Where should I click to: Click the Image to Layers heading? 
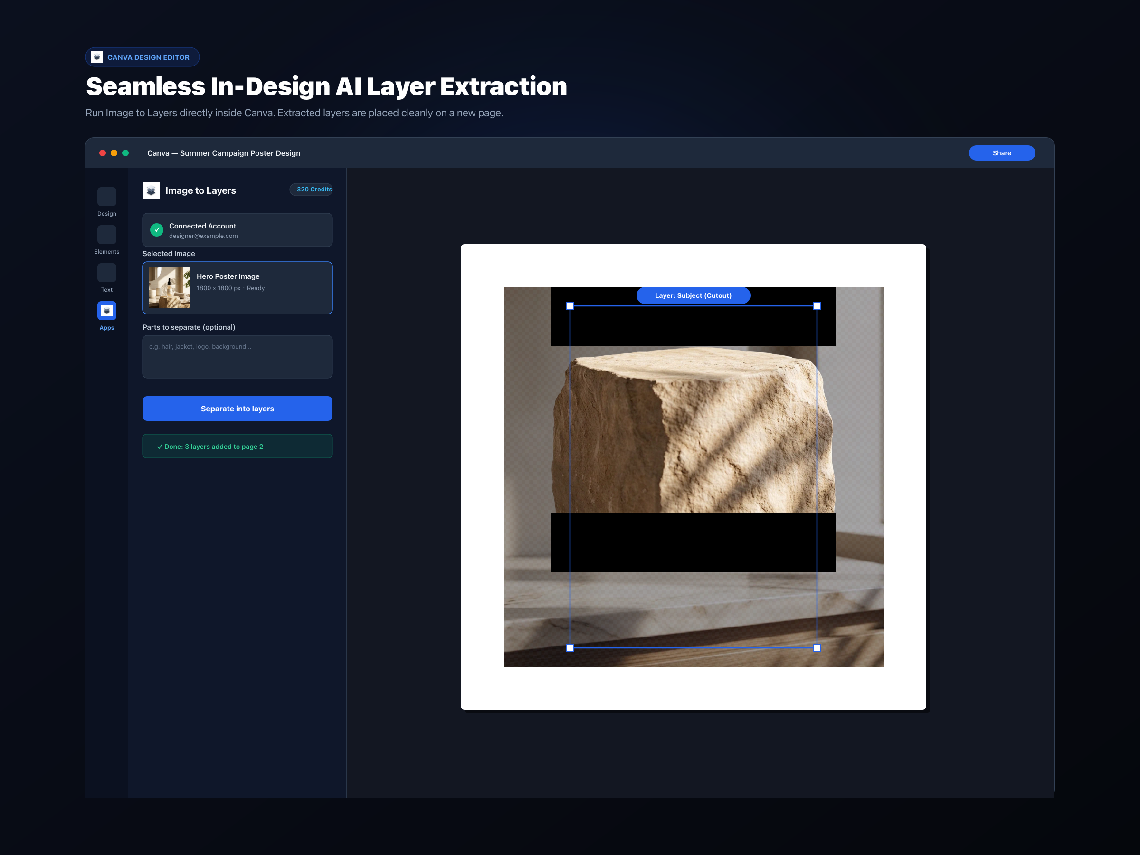coord(200,190)
